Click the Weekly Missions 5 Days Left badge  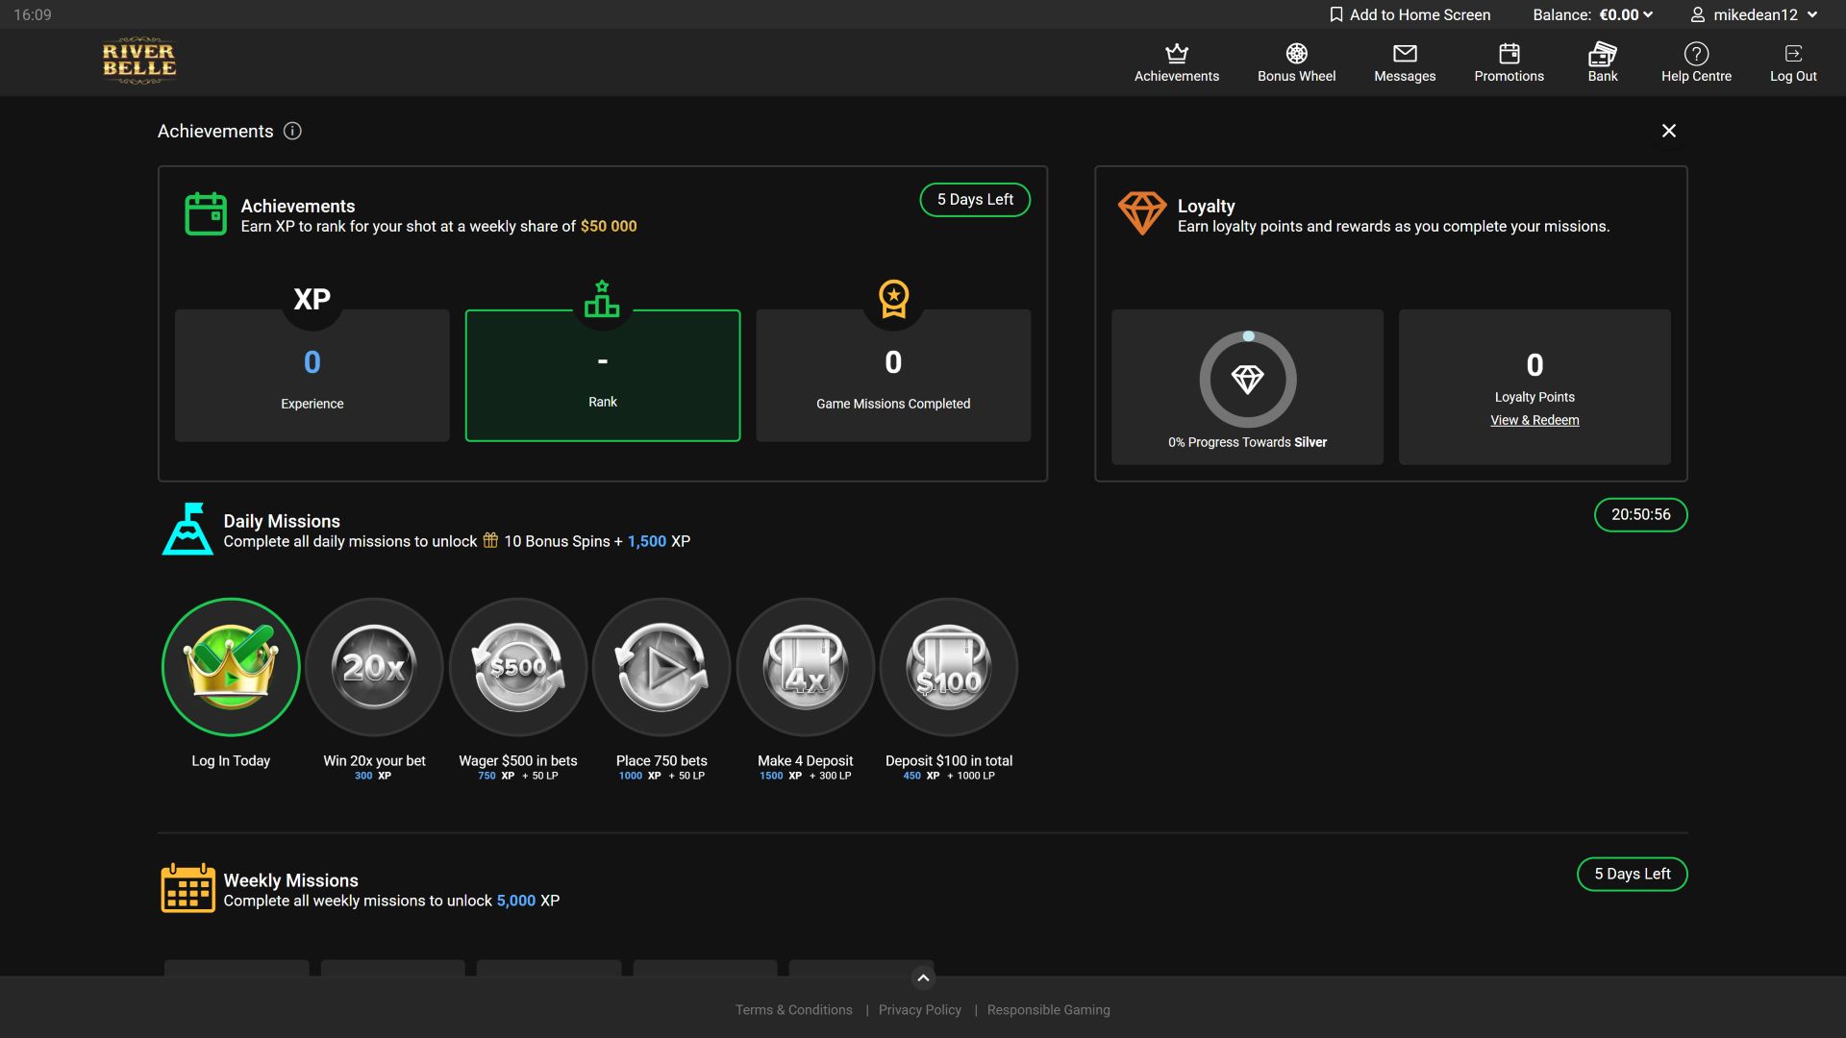pyautogui.click(x=1632, y=875)
